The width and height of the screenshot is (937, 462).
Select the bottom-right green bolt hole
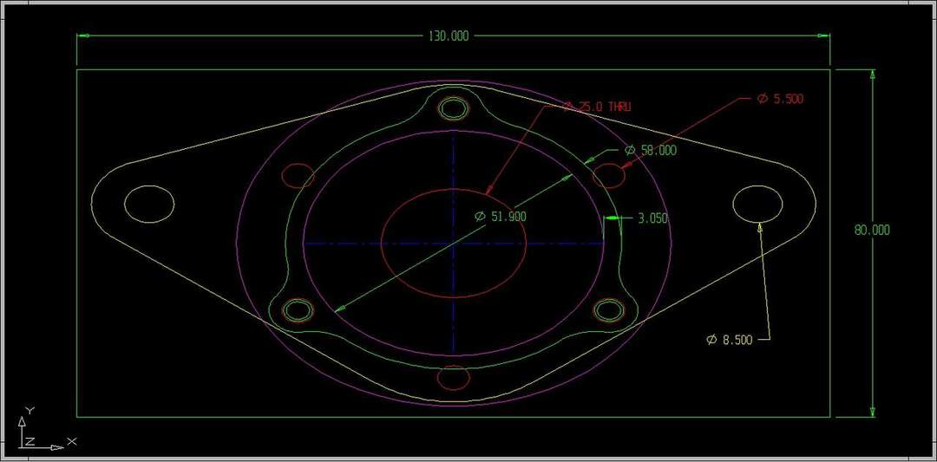(609, 309)
